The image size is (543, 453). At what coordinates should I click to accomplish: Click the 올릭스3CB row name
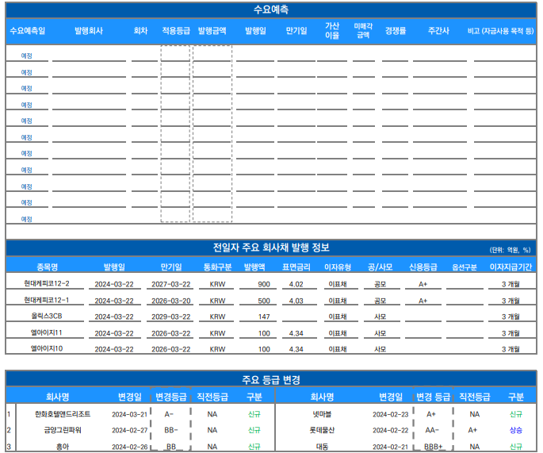tap(47, 317)
